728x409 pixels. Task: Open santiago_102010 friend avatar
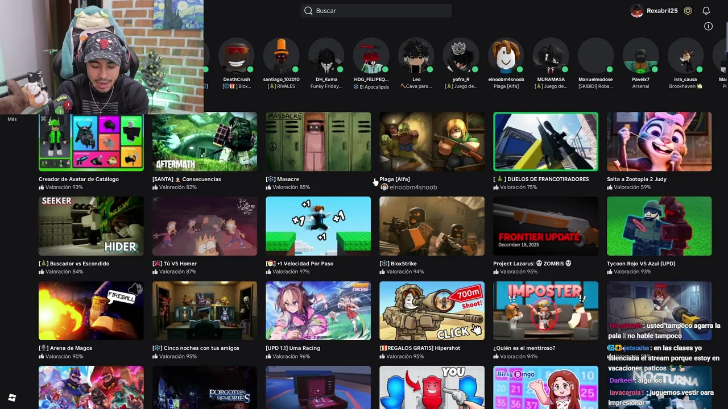pos(281,56)
